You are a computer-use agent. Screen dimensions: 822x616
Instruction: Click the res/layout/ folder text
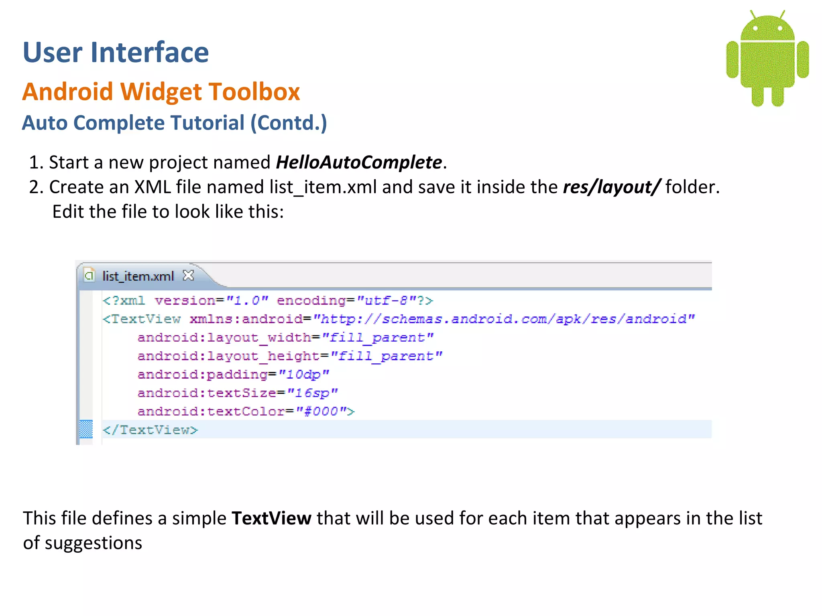611,187
